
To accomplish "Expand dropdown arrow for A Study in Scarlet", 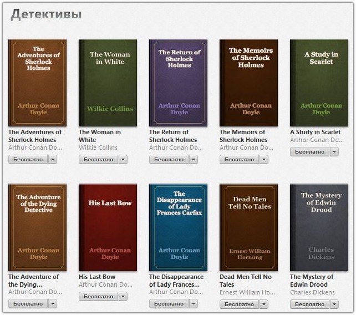I will click(x=334, y=152).
